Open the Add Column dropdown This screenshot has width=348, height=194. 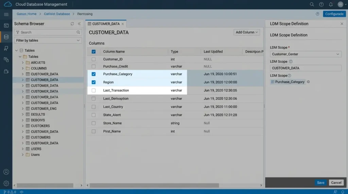(247, 32)
